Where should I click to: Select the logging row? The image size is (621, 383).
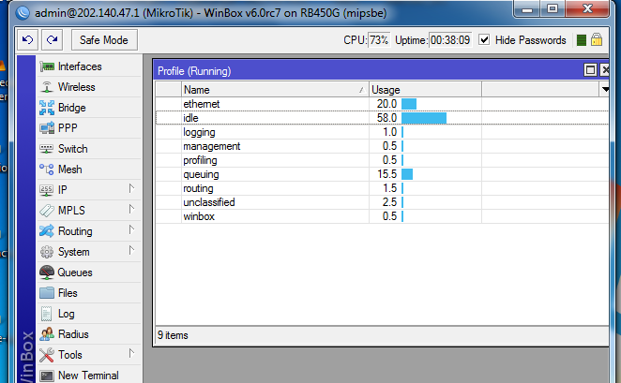[x=382, y=132]
